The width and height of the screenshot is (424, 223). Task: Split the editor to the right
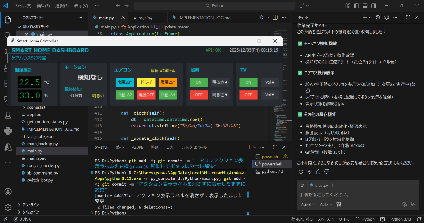[275, 18]
